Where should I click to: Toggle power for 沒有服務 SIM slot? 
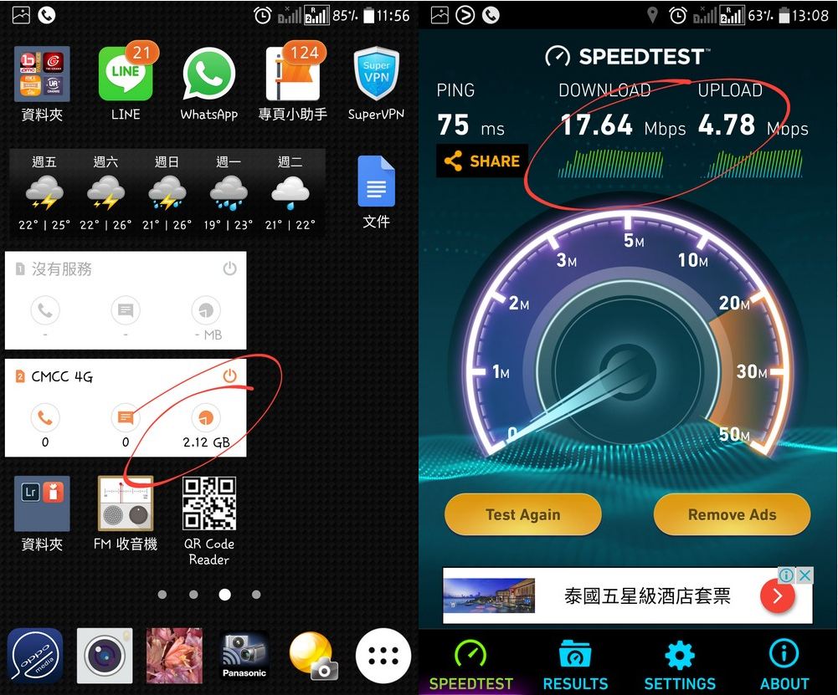(229, 268)
